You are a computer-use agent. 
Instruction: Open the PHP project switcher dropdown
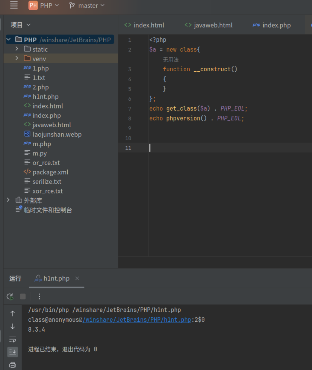coord(44,5)
